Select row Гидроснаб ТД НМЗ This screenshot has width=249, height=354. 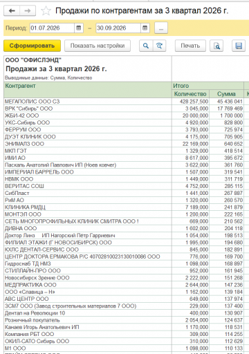coord(88,263)
